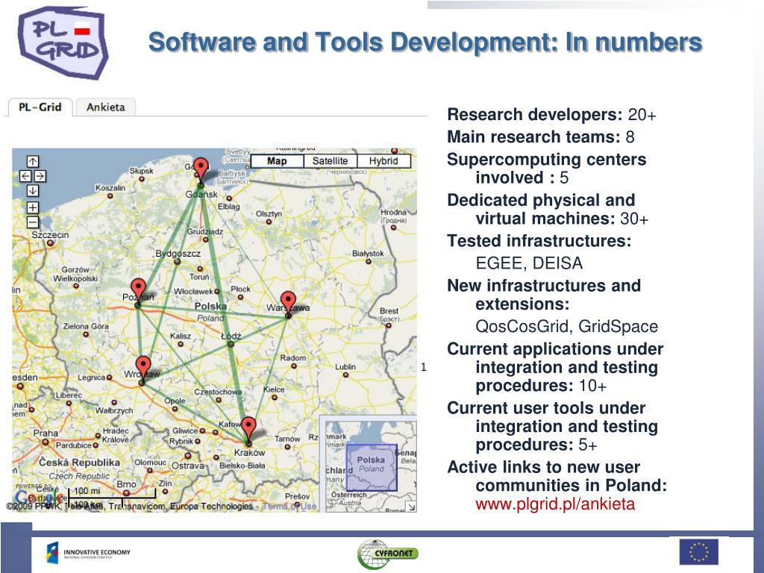Zoom in the map with plus

pyautogui.click(x=33, y=208)
